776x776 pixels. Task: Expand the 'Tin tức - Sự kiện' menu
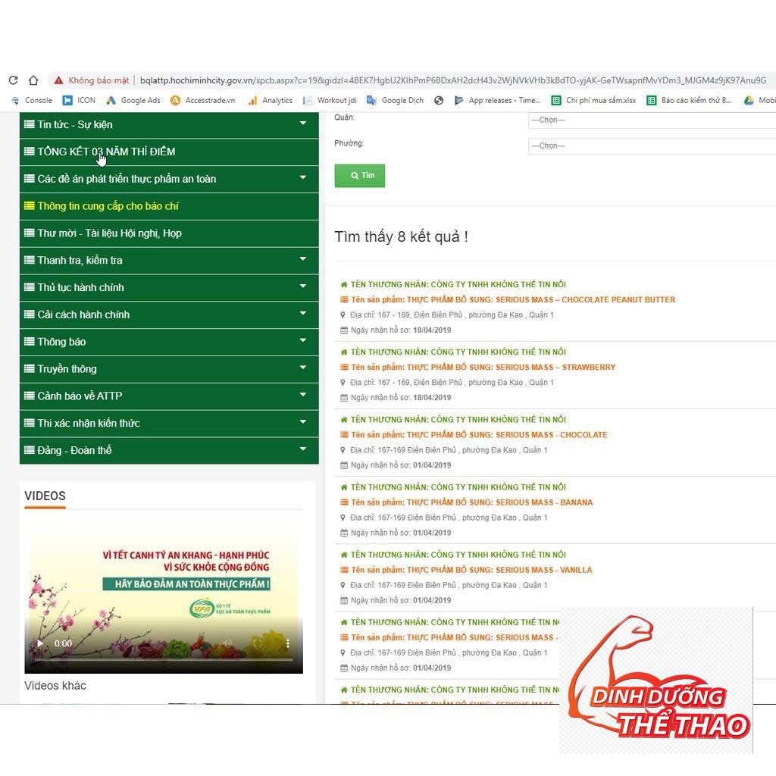tap(302, 124)
